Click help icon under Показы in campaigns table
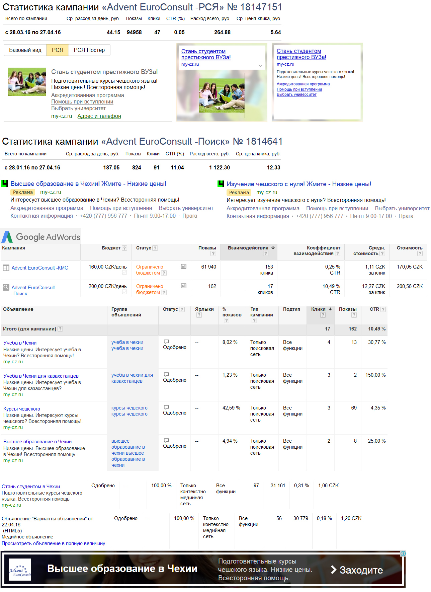Viewport: 431px width, 592px height. (213, 254)
